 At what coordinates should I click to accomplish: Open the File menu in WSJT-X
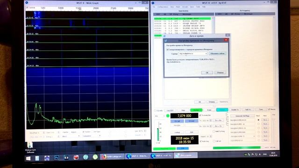click(154, 7)
